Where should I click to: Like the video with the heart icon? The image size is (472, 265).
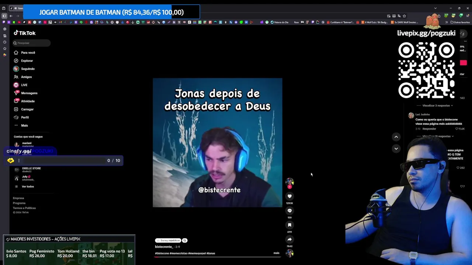coord(289,196)
